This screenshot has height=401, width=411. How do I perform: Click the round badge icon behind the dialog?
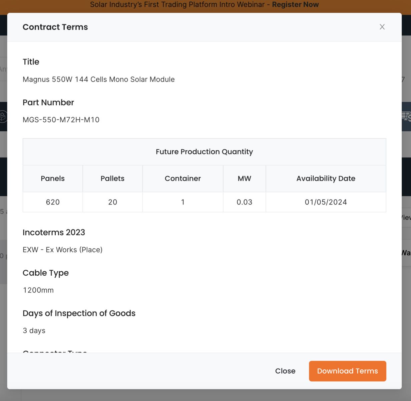3,117
